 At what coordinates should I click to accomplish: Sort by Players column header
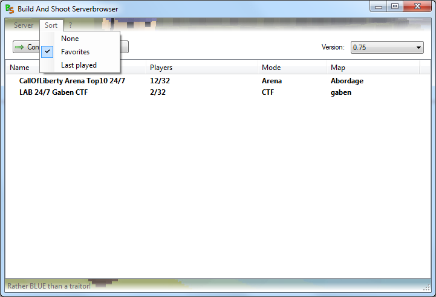[161, 68]
